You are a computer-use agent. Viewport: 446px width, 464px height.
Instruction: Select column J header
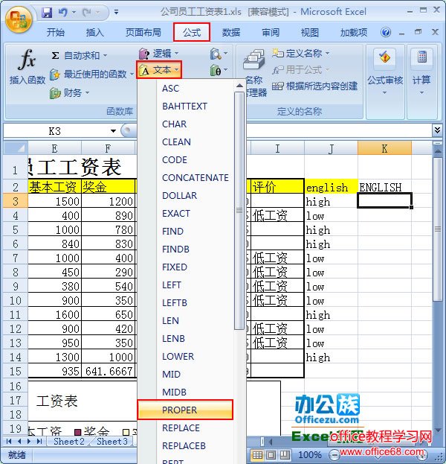click(331, 148)
